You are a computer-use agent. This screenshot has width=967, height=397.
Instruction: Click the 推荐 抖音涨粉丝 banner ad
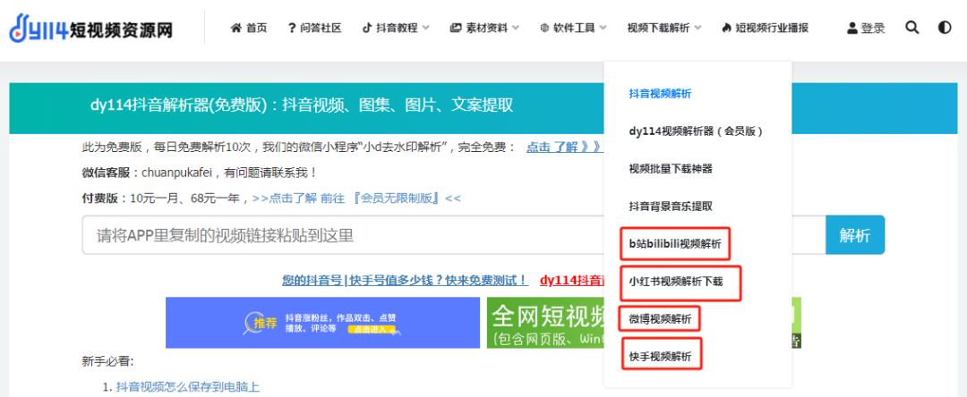pyautogui.click(x=322, y=322)
